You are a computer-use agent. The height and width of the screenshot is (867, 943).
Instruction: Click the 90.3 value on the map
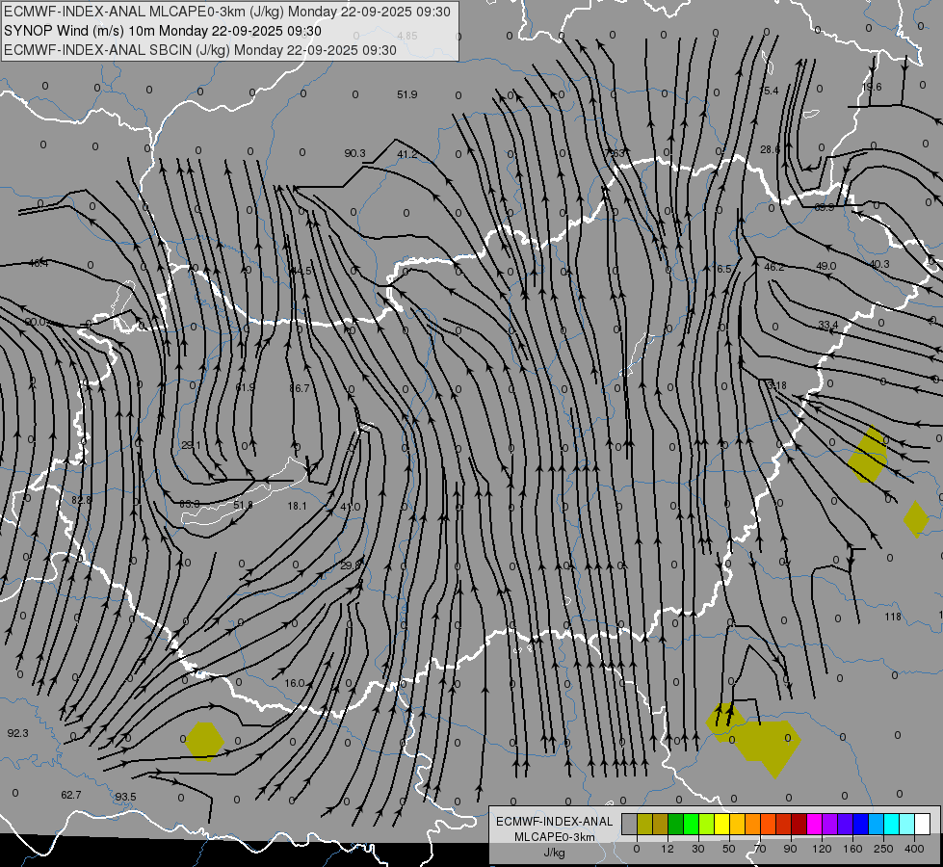pyautogui.click(x=354, y=153)
